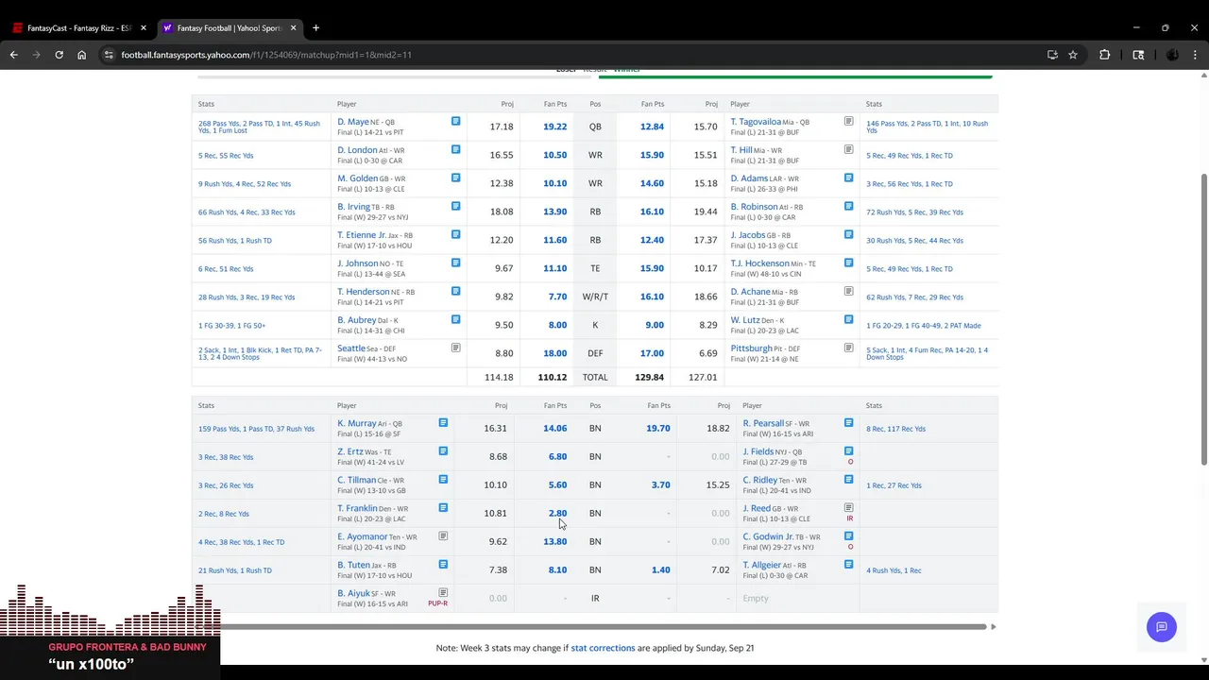The image size is (1209, 680).
Task: Open player notes icon for K. Murray
Action: tap(443, 422)
